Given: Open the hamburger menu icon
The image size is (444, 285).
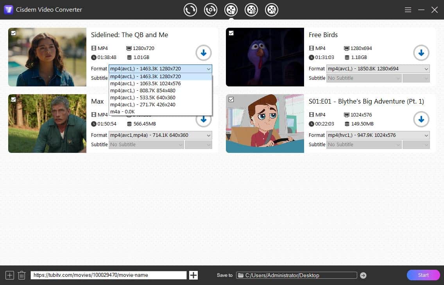Looking at the screenshot, I should pos(408,10).
